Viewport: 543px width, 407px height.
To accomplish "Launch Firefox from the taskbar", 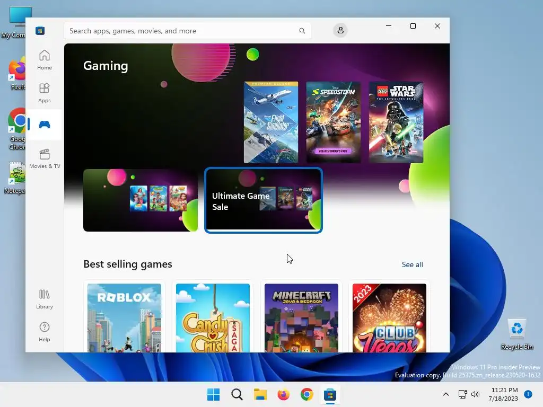I will (x=283, y=394).
